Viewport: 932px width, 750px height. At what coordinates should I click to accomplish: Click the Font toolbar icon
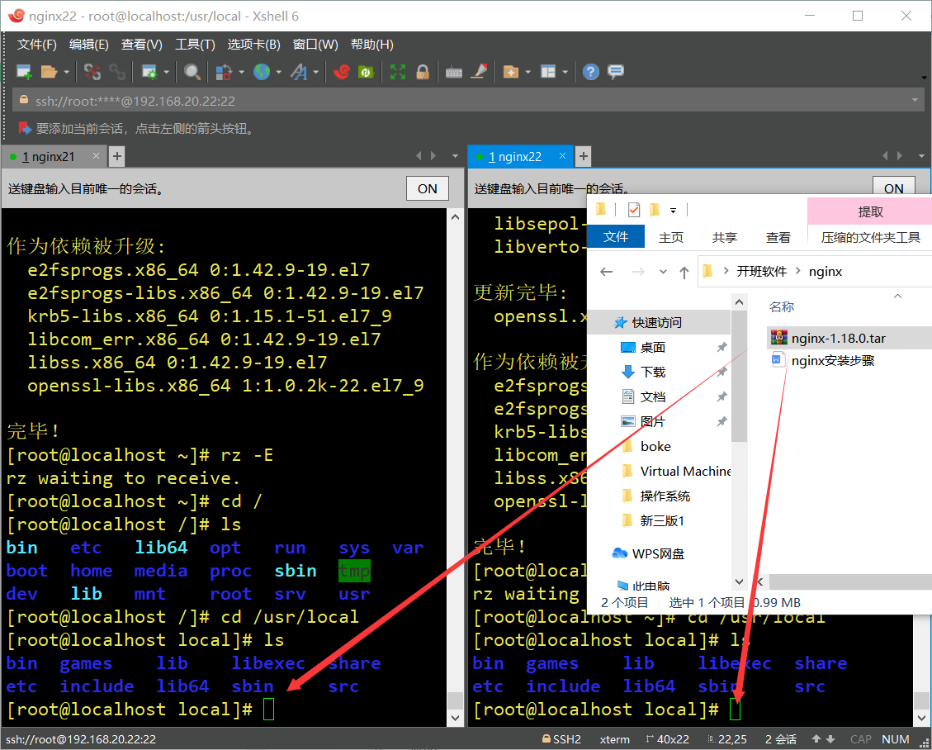tap(299, 72)
